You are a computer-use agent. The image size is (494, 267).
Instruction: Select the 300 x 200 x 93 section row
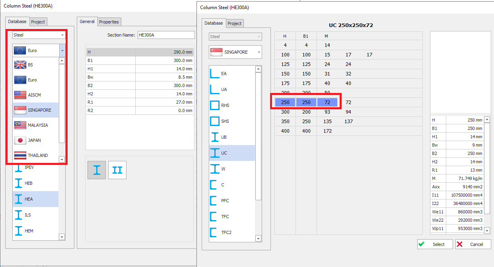tap(305, 112)
